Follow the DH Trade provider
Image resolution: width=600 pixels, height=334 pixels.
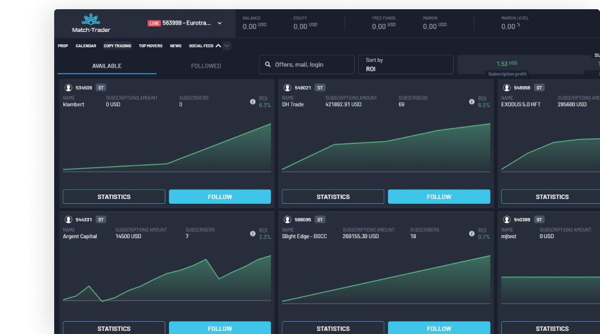point(439,197)
